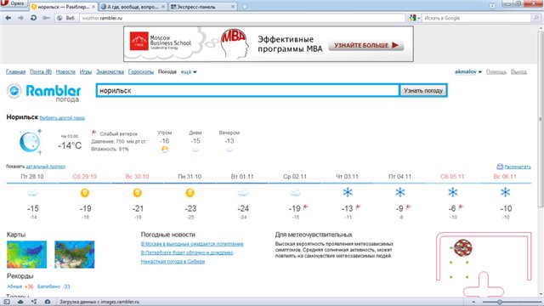Click the Web badge beside address field
544x306 pixels.
coord(65,18)
